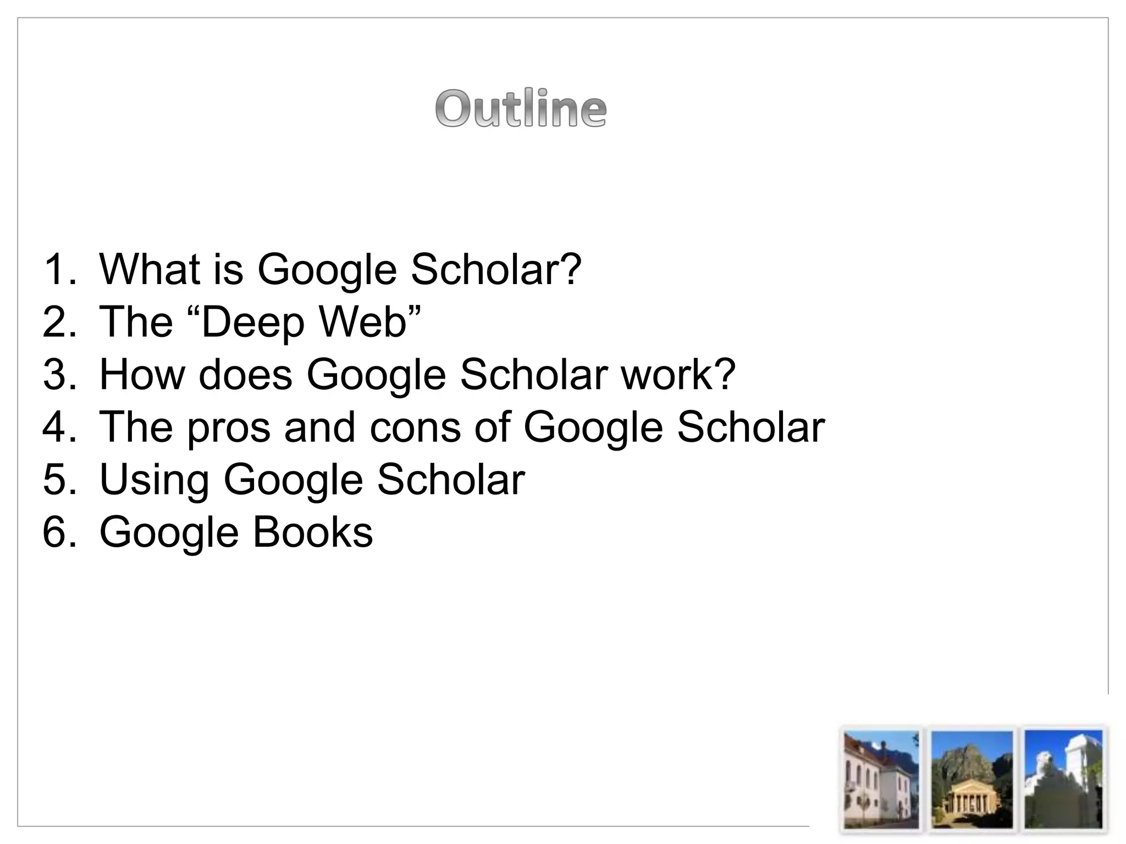Viewport: 1126px width, 844px height.
Task: Click the list number "5."
Action: pyautogui.click(x=59, y=480)
